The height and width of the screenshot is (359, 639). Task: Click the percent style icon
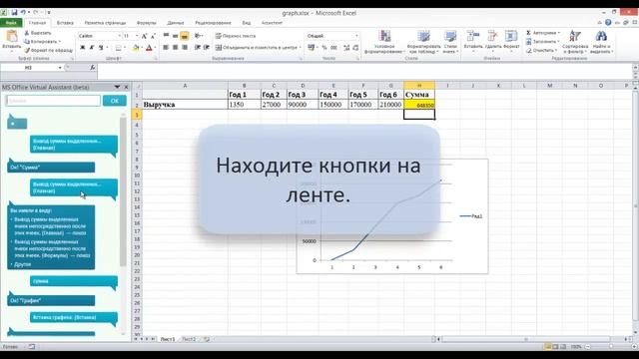point(324,48)
